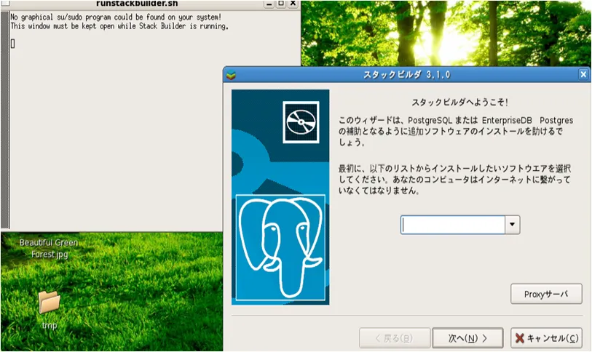The height and width of the screenshot is (352, 592).
Task: Click the terminal cursor in runstackbuilder.sh
Action: [x=12, y=44]
